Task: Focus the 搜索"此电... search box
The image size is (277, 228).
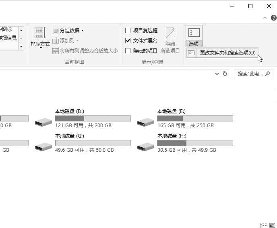Action: click(254, 74)
